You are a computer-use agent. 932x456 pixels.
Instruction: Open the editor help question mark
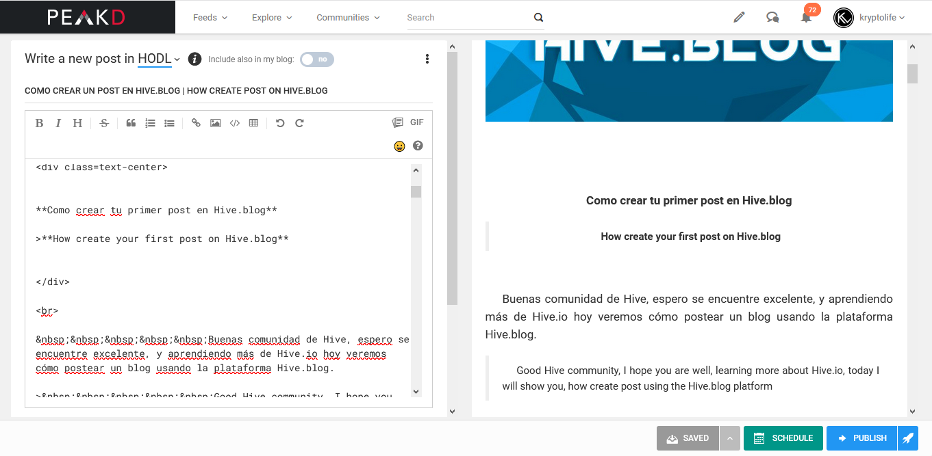coord(418,146)
